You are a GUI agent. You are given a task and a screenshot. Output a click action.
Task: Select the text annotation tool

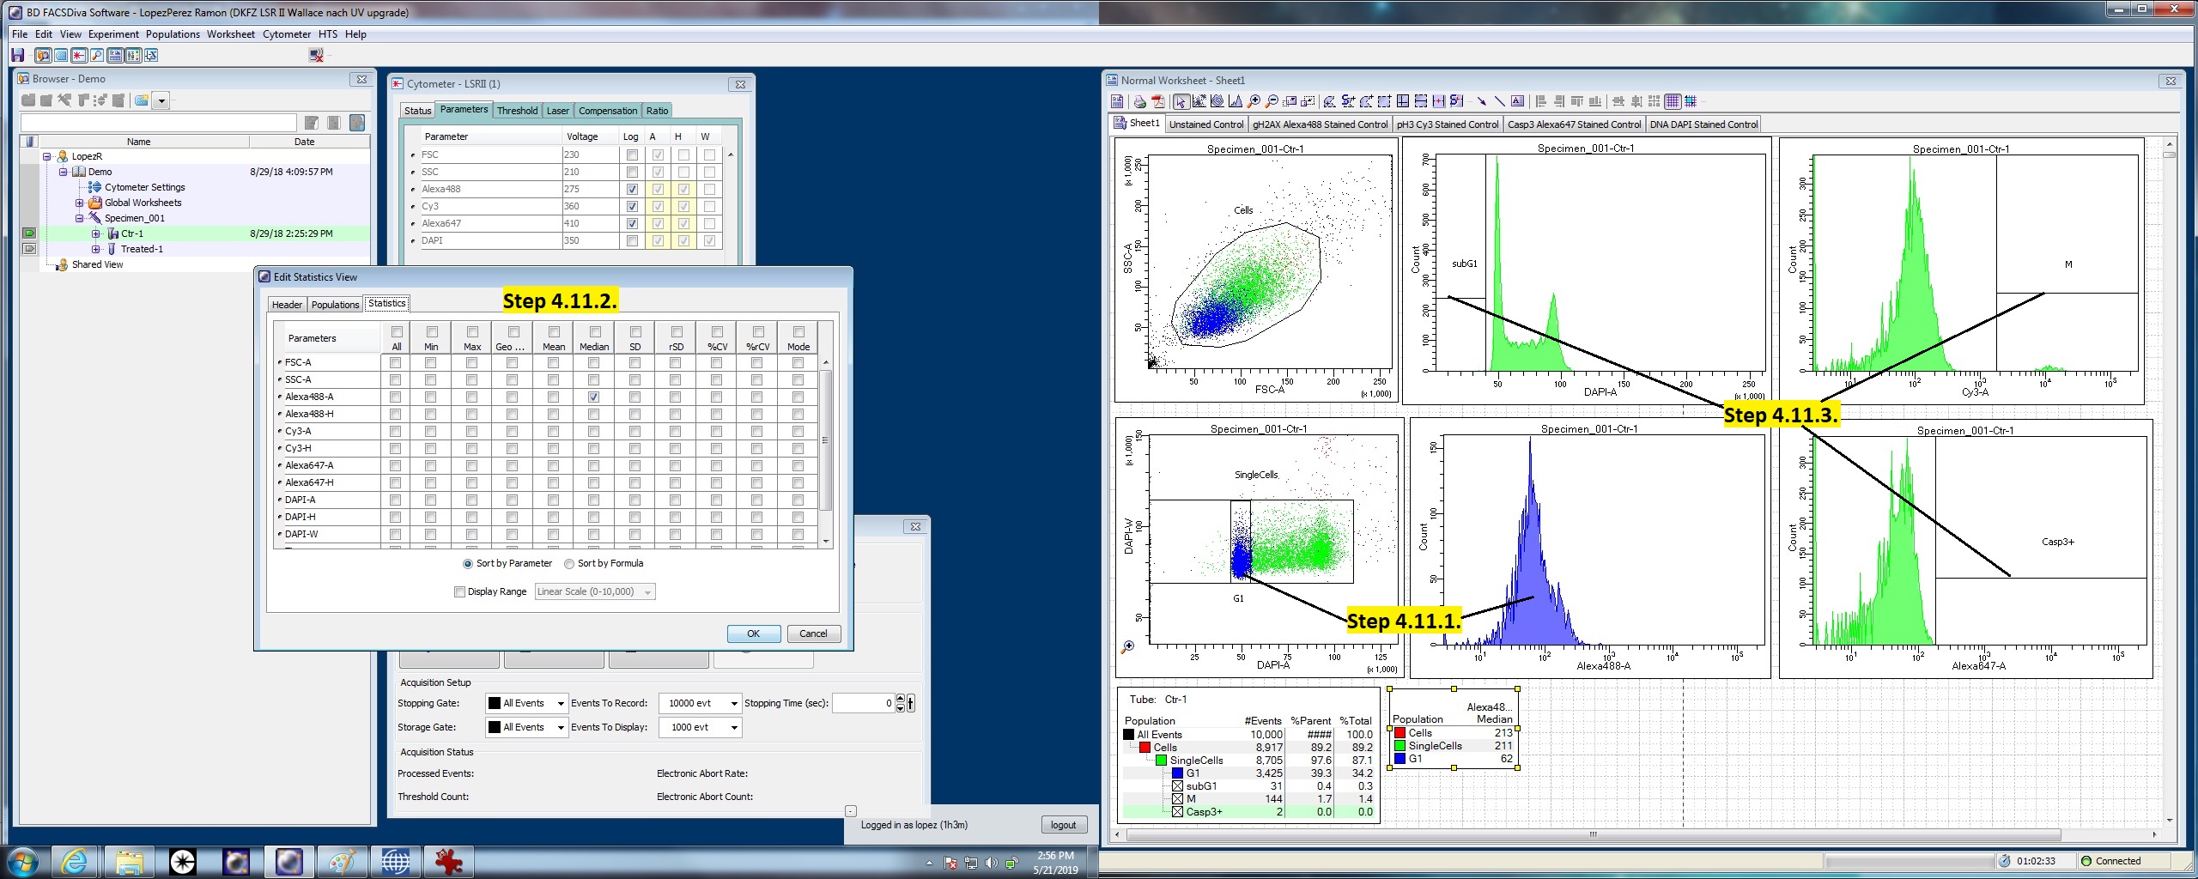1517,101
